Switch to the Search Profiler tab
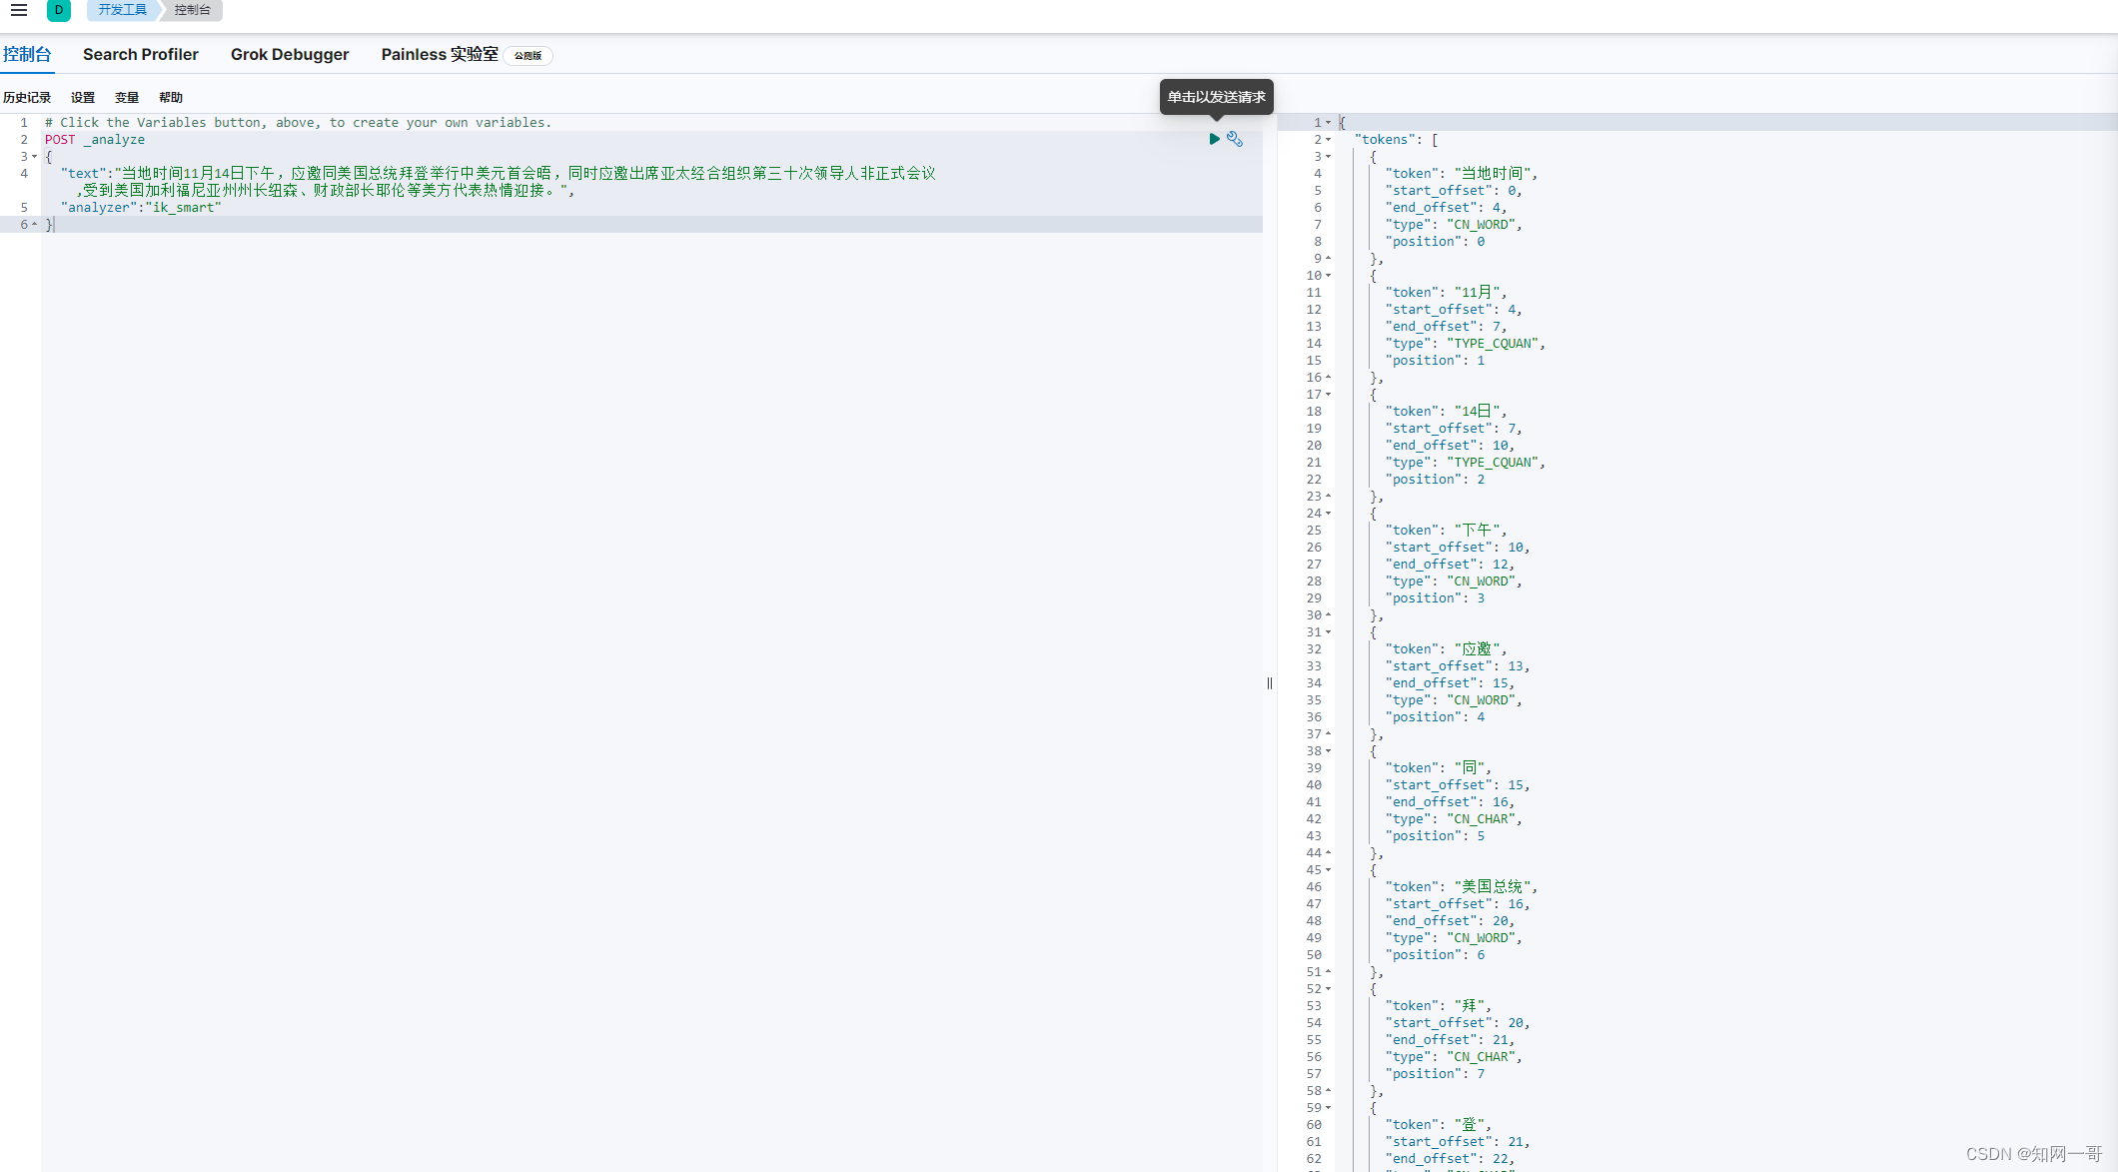2118x1172 pixels. (140, 54)
